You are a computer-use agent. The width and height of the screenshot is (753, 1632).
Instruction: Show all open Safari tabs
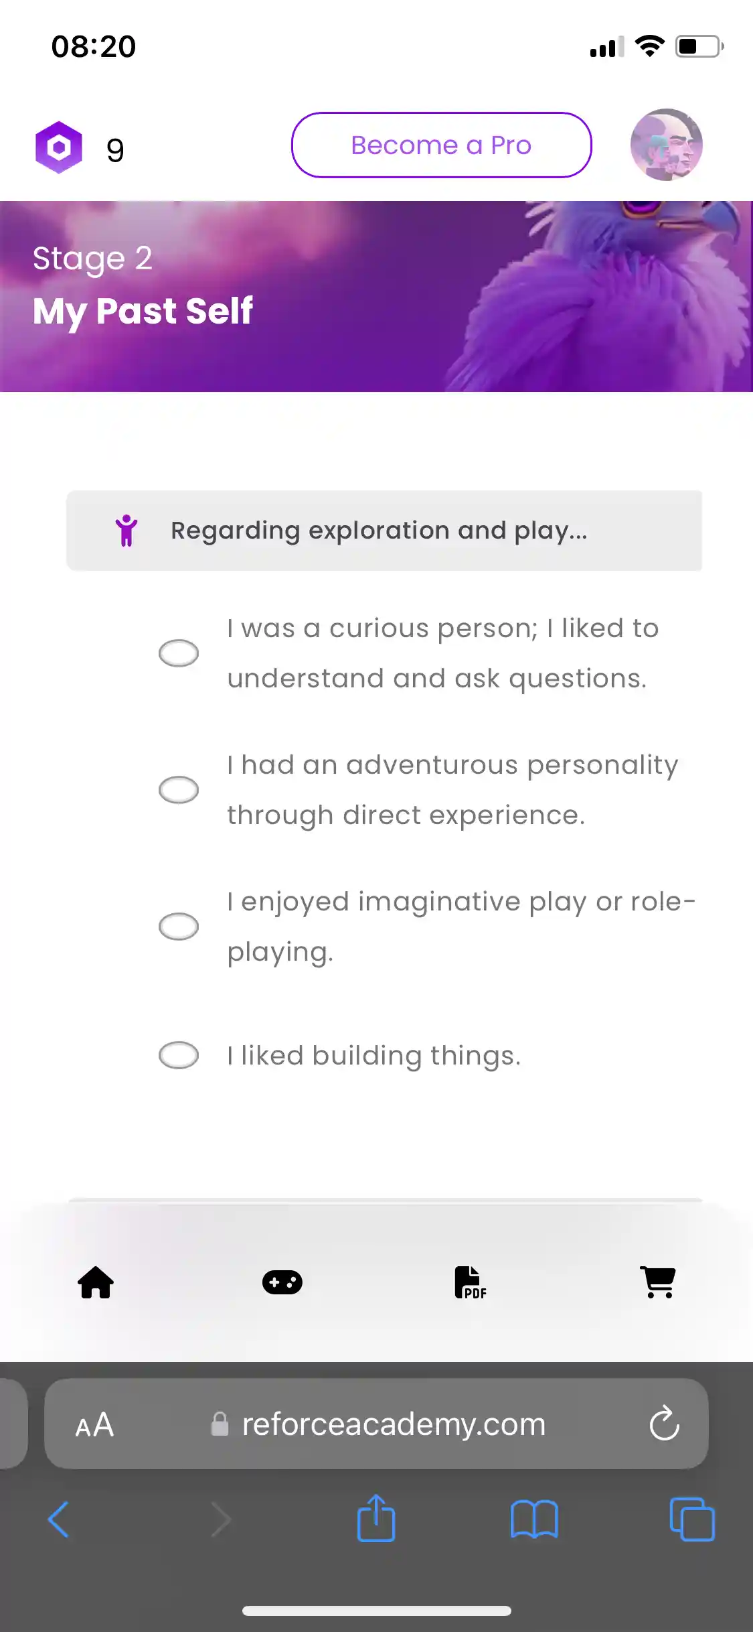point(692,1519)
